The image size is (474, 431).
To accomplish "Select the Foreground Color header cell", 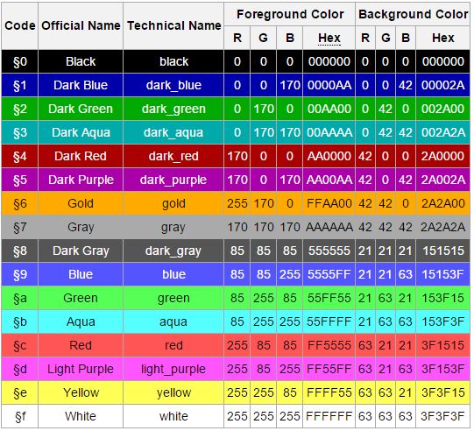I will (290, 14).
